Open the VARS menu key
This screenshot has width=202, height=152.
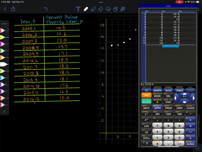[179, 108]
